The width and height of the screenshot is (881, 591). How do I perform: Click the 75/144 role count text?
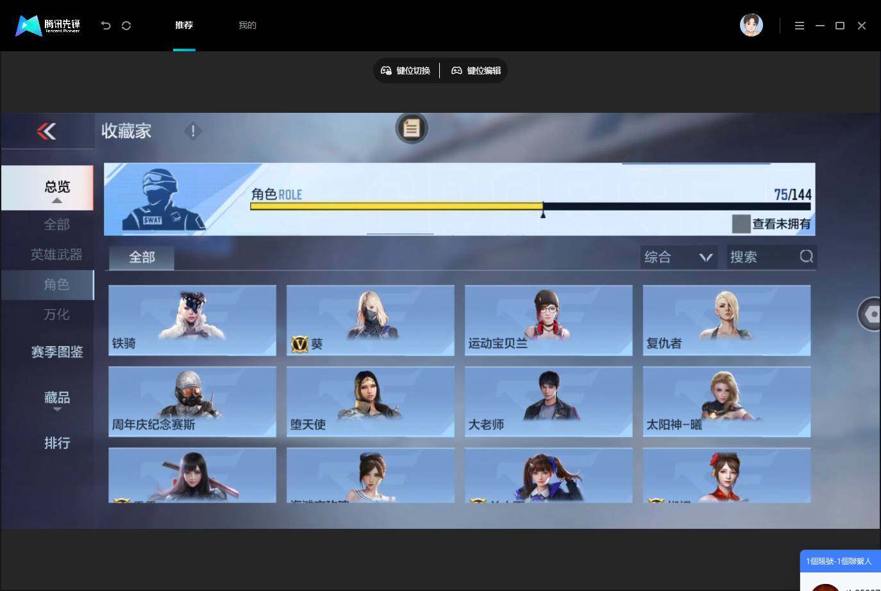point(793,194)
